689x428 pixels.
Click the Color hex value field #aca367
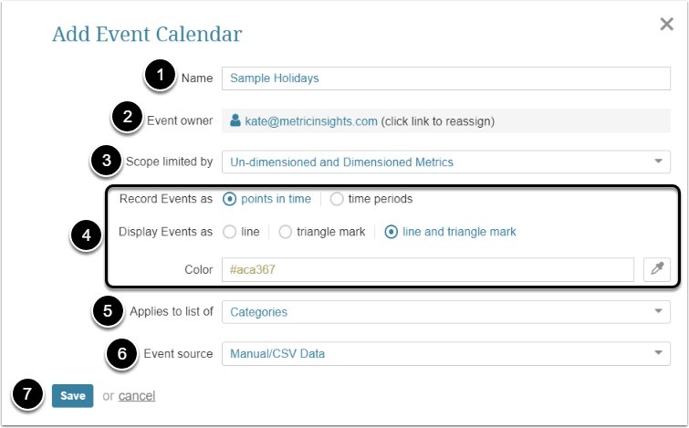pos(427,269)
